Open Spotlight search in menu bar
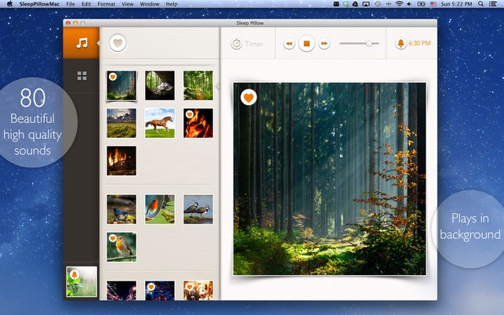Viewport: 504px width, 315px height. click(480, 4)
